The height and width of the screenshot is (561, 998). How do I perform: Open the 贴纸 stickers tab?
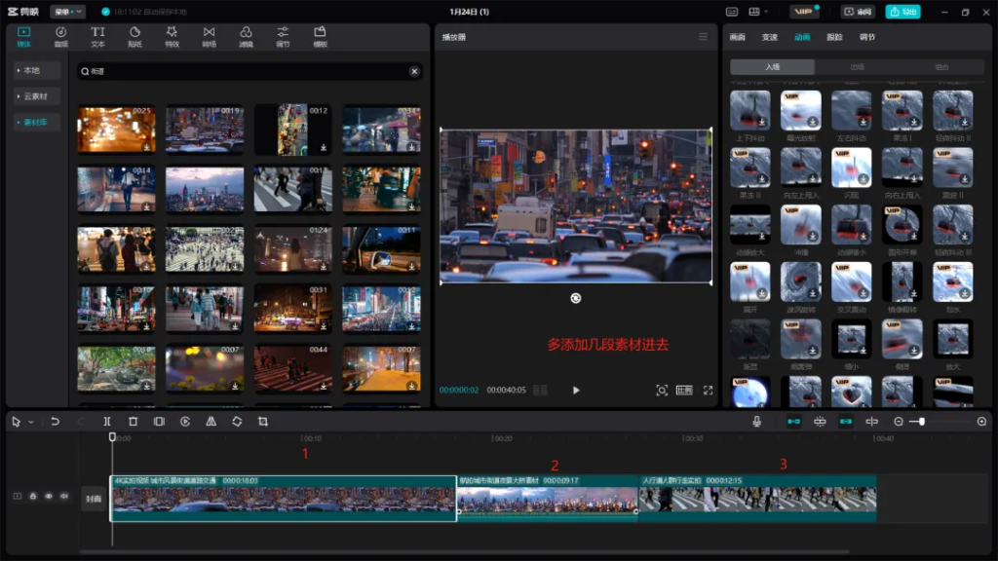pos(134,37)
